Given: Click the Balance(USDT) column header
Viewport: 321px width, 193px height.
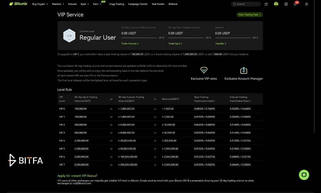Looking at the screenshot, I should point(170,99).
